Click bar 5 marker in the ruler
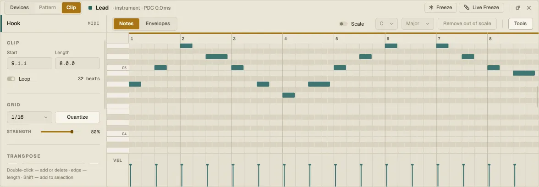 [336, 38]
